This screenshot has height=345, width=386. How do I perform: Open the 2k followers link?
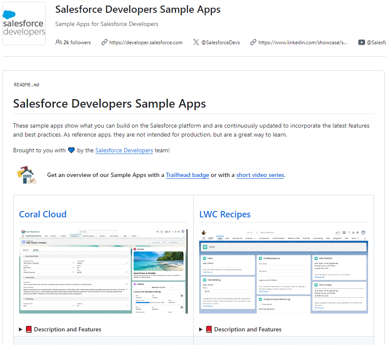pyautogui.click(x=77, y=43)
